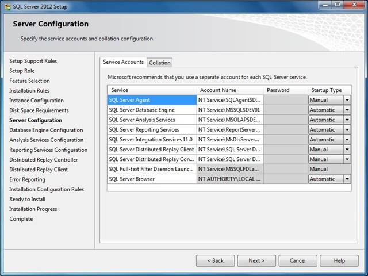Edit account name NT Service\MSSQL$DEV01
Screen dimensions: 368x276
(x=230, y=110)
